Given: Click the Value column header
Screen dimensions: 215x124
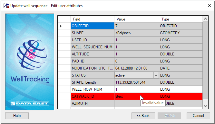Looking at the screenshot, I should 137,19.
